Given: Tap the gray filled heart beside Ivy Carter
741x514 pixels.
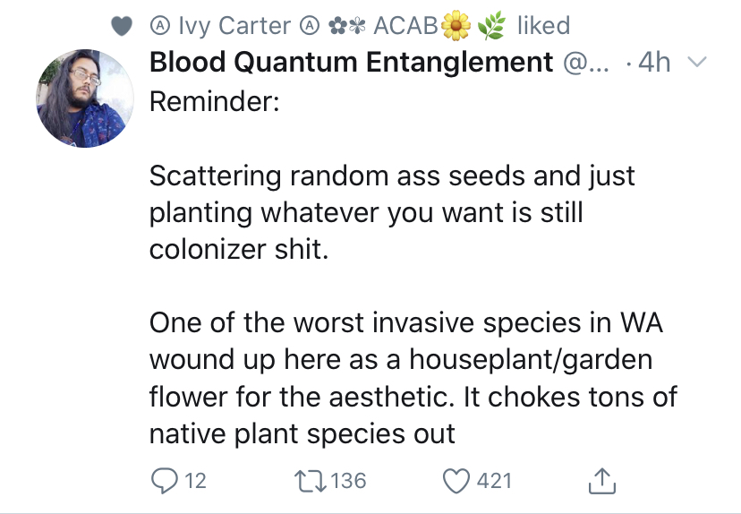Looking at the screenshot, I should tap(122, 26).
